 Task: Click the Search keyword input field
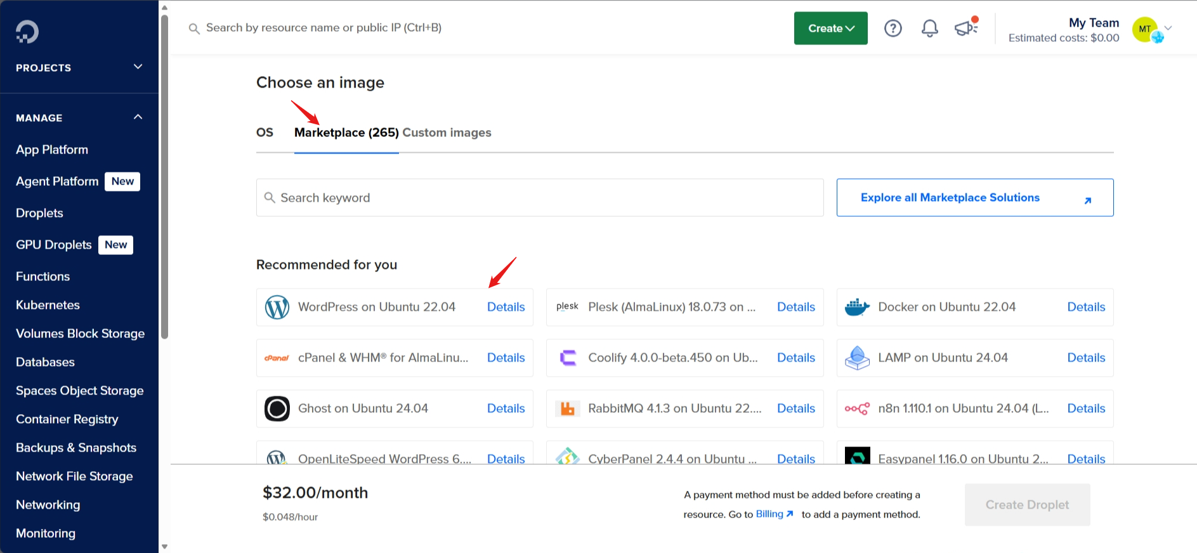(x=540, y=198)
